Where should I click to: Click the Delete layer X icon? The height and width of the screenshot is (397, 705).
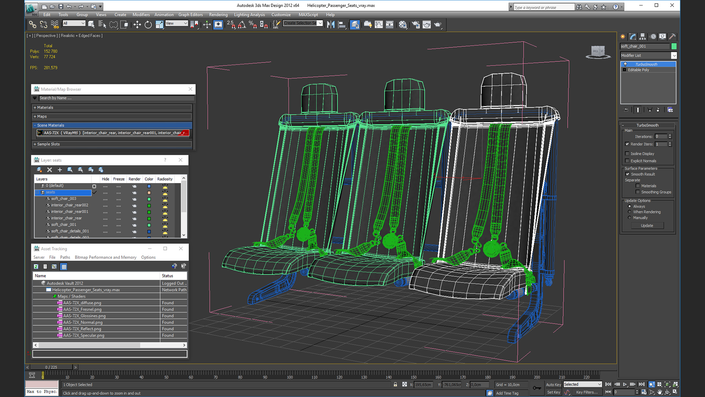[50, 169]
